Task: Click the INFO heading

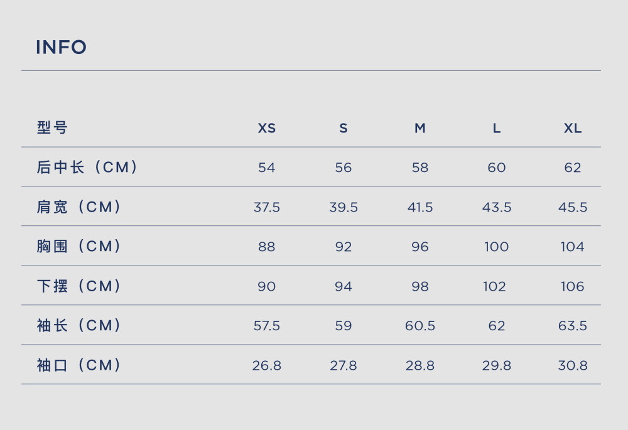Action: coord(62,47)
